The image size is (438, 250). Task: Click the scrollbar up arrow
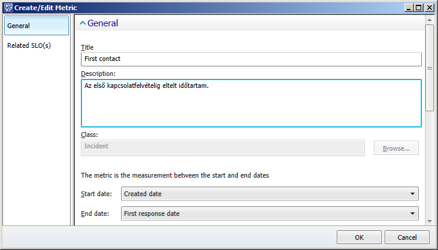pyautogui.click(x=430, y=20)
